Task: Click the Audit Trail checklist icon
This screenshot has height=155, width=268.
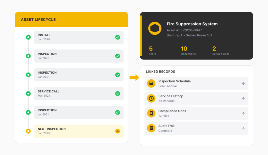Action: tap(151, 128)
